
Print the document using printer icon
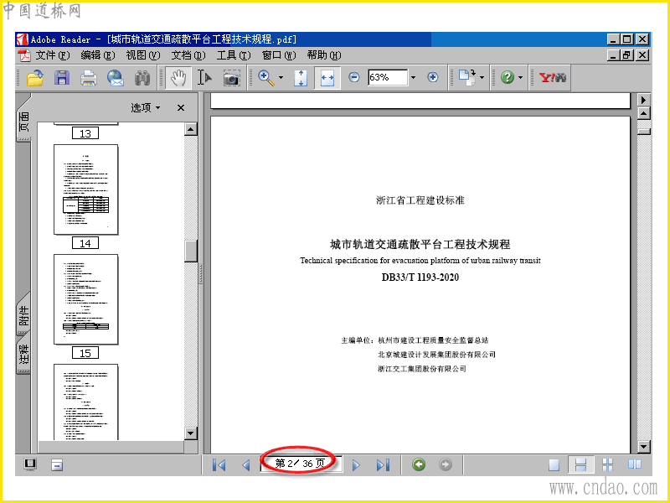[x=89, y=78]
